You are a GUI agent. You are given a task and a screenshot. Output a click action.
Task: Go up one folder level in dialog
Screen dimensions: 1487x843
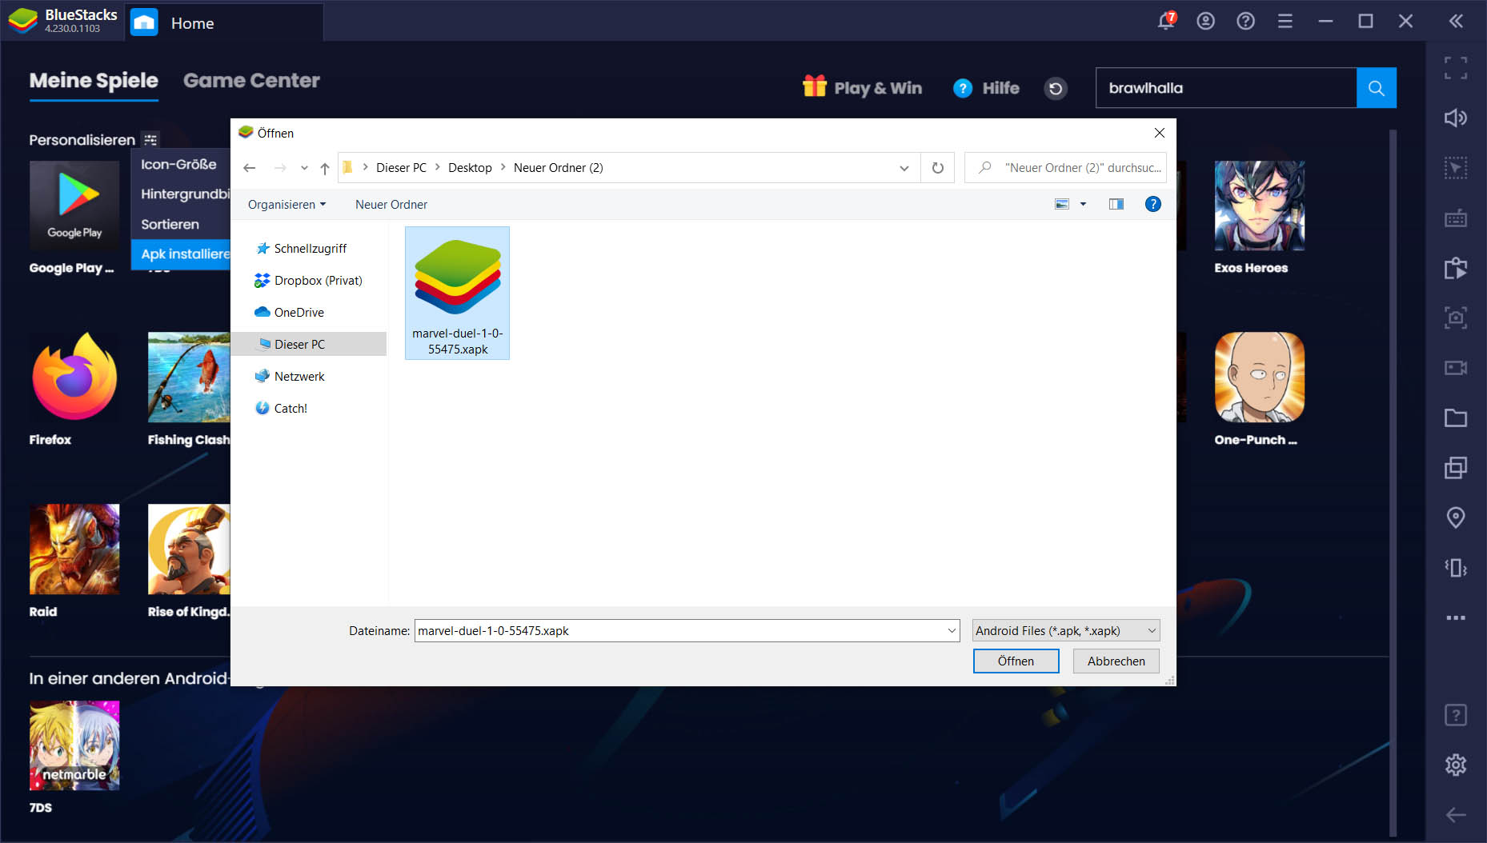[324, 168]
